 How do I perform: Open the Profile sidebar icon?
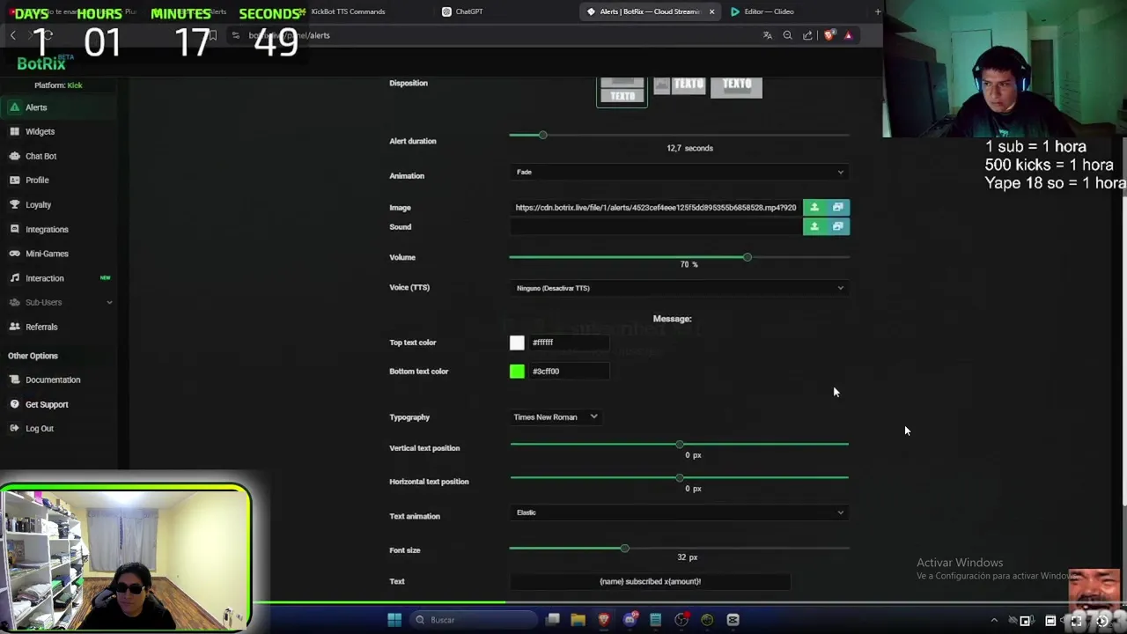click(x=14, y=180)
